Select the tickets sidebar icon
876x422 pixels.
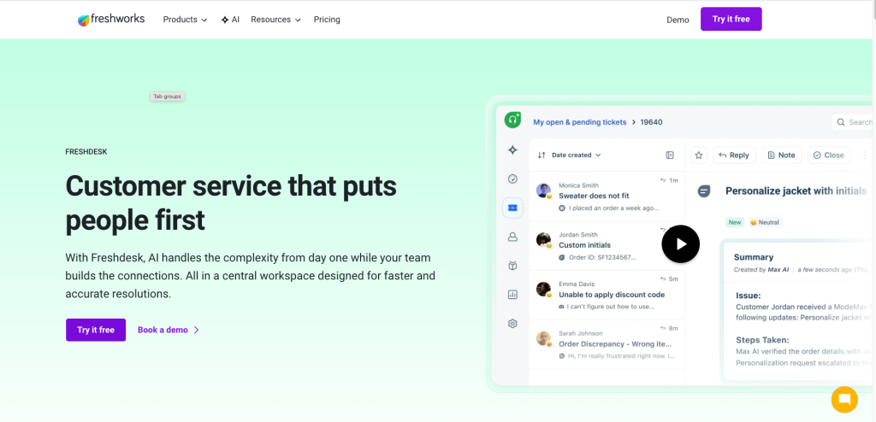pyautogui.click(x=512, y=208)
